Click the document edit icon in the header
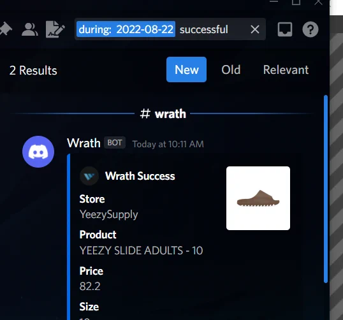The height and width of the screenshot is (320, 343). [x=55, y=29]
